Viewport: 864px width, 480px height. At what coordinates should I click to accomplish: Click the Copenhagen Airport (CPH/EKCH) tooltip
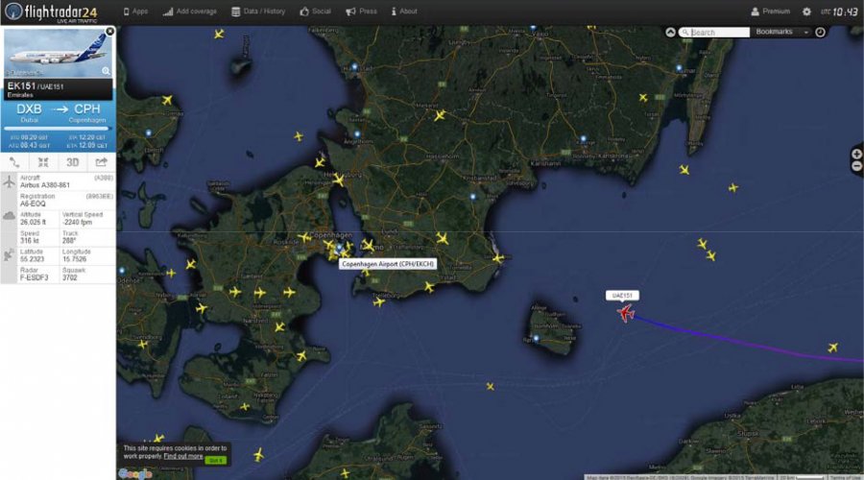pyautogui.click(x=388, y=264)
